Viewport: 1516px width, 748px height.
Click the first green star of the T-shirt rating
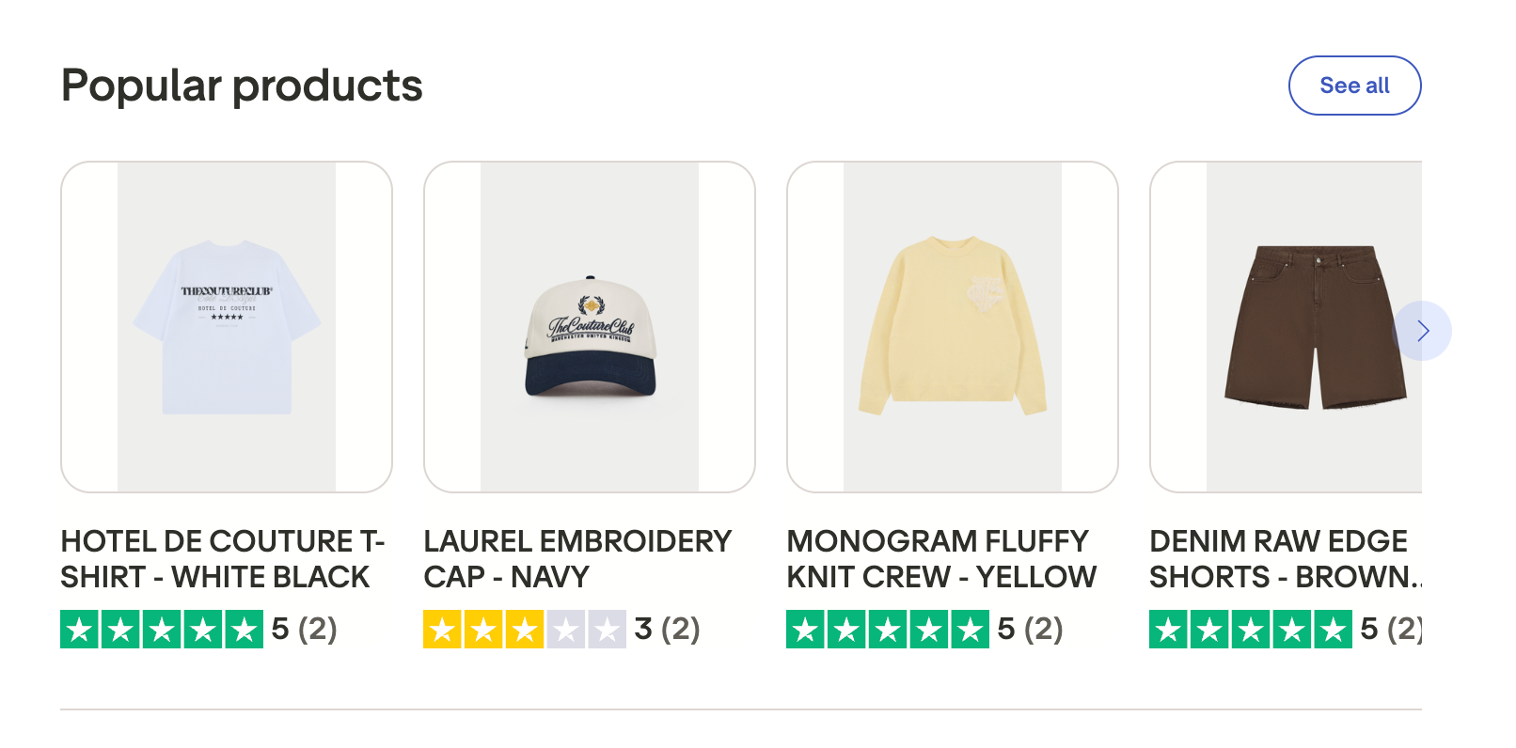pyautogui.click(x=80, y=630)
